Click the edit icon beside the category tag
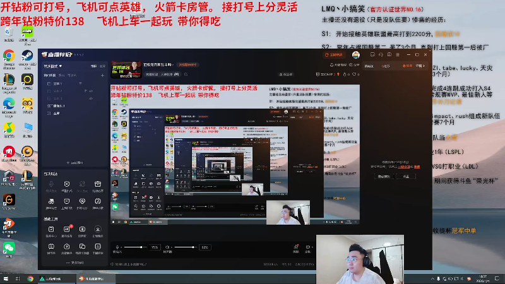Viewport: 505px width, 284px height. tap(186, 74)
